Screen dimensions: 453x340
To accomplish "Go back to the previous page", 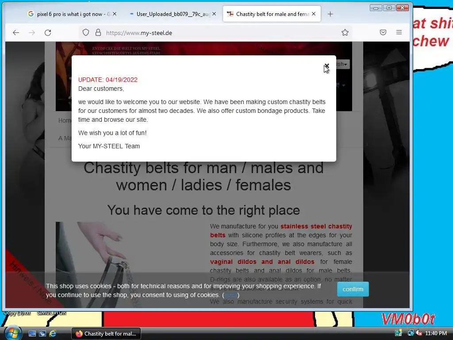I will 16,33.
